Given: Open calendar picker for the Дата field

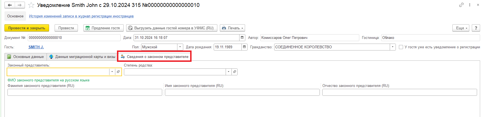Looking at the screenshot, I should click(242, 38).
